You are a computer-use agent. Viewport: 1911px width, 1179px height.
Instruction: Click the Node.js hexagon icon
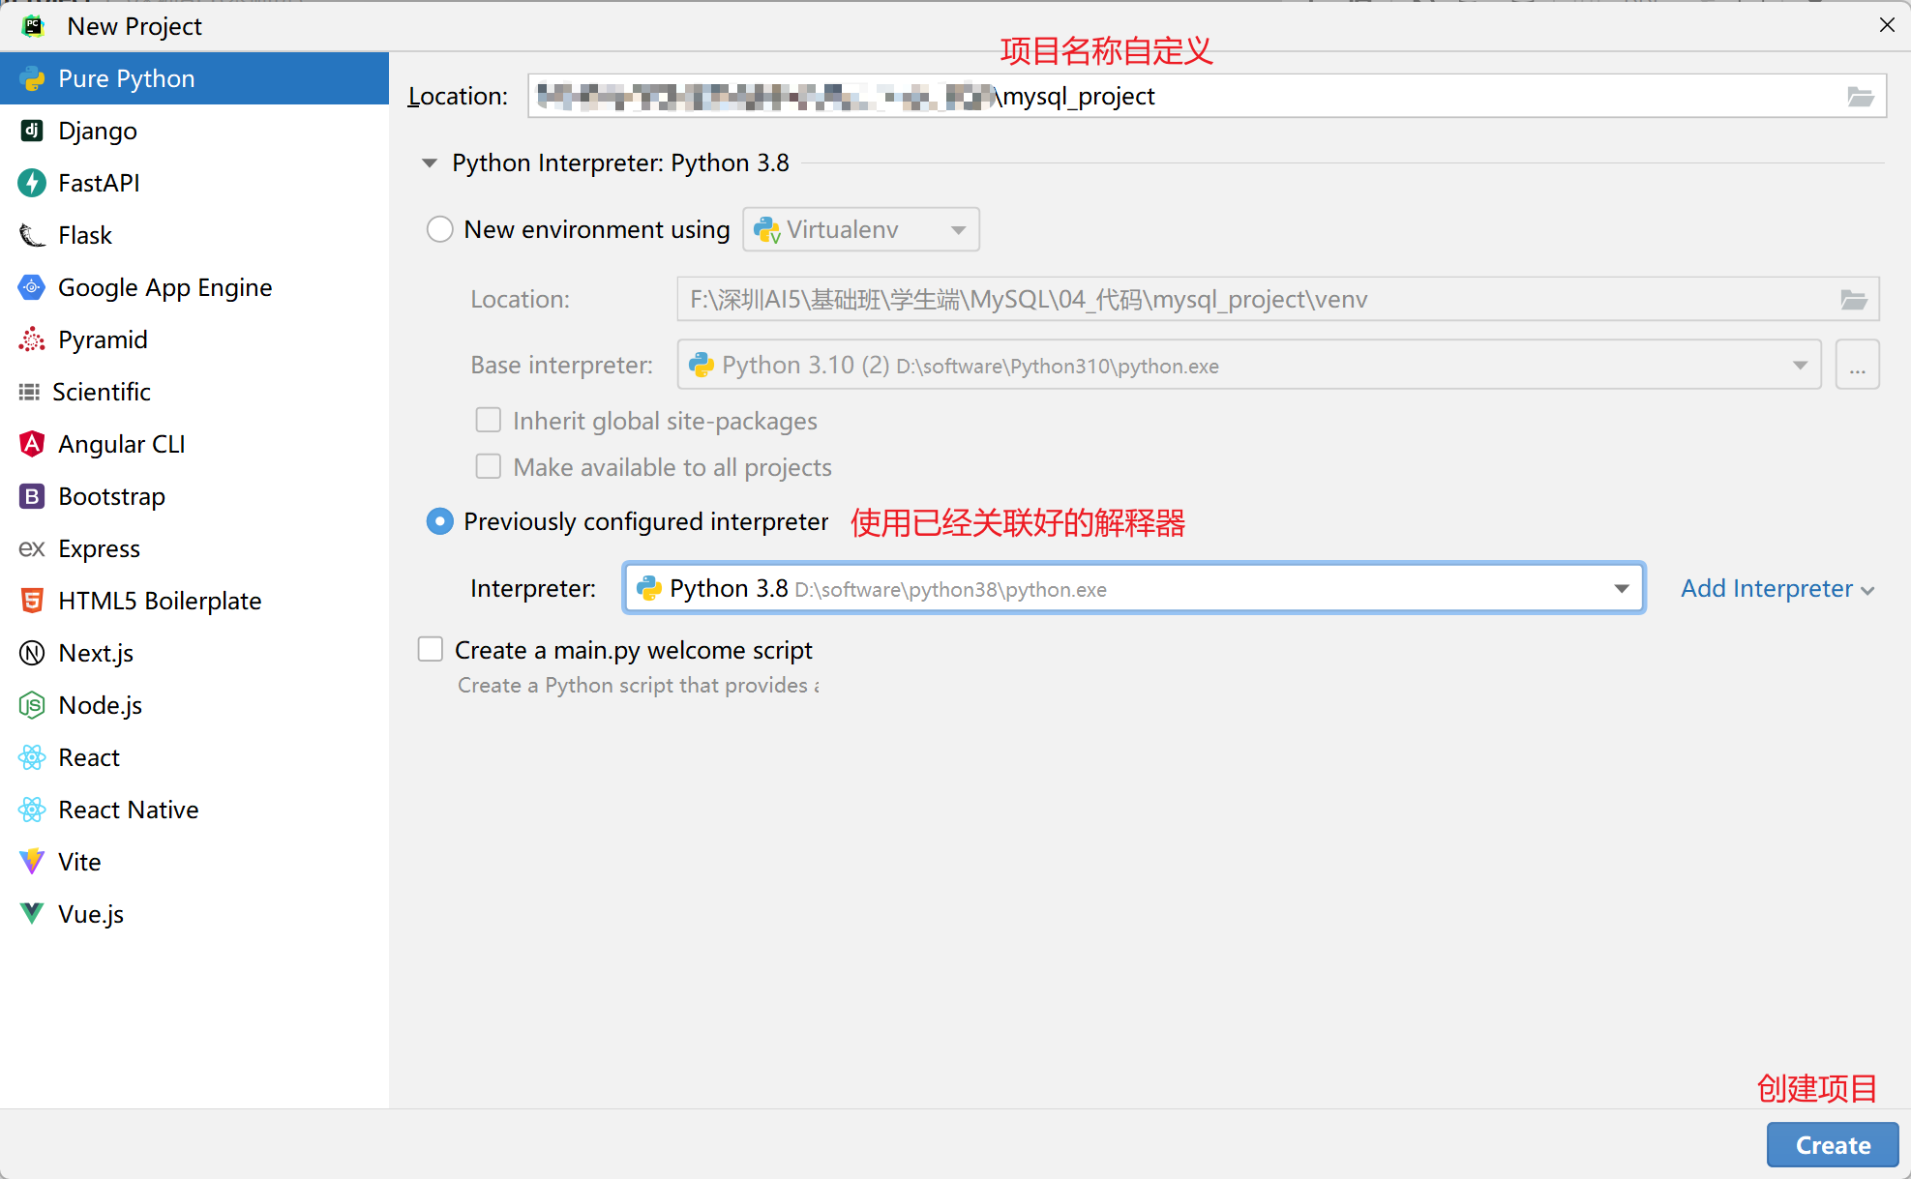(32, 705)
